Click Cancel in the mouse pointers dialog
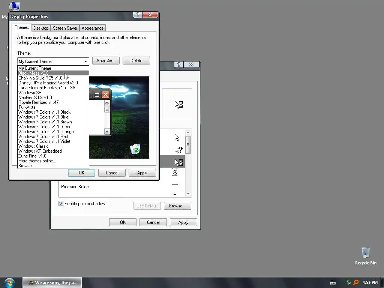The image size is (384, 288). tap(153, 222)
